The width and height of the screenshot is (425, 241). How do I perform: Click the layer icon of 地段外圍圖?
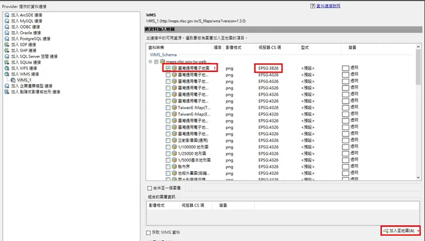(174, 173)
